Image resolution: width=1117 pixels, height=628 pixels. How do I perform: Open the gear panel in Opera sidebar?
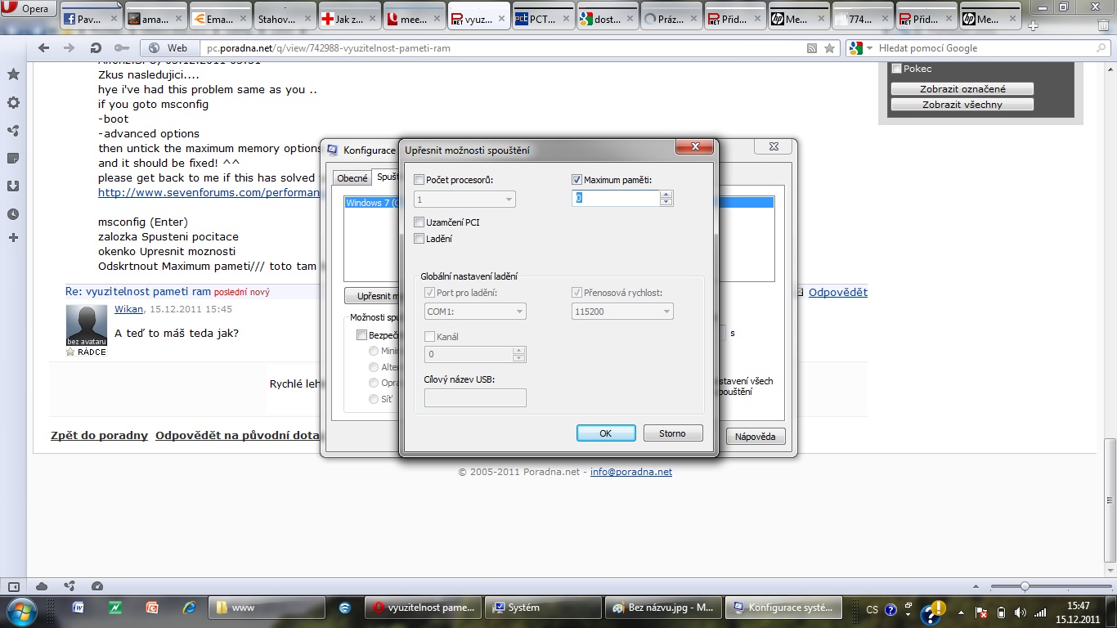[x=13, y=103]
